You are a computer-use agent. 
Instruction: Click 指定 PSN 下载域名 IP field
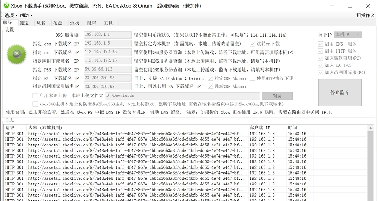(108, 69)
